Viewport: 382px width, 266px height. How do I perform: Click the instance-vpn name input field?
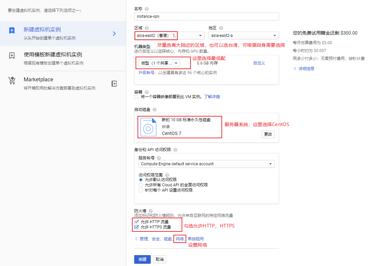click(x=206, y=16)
